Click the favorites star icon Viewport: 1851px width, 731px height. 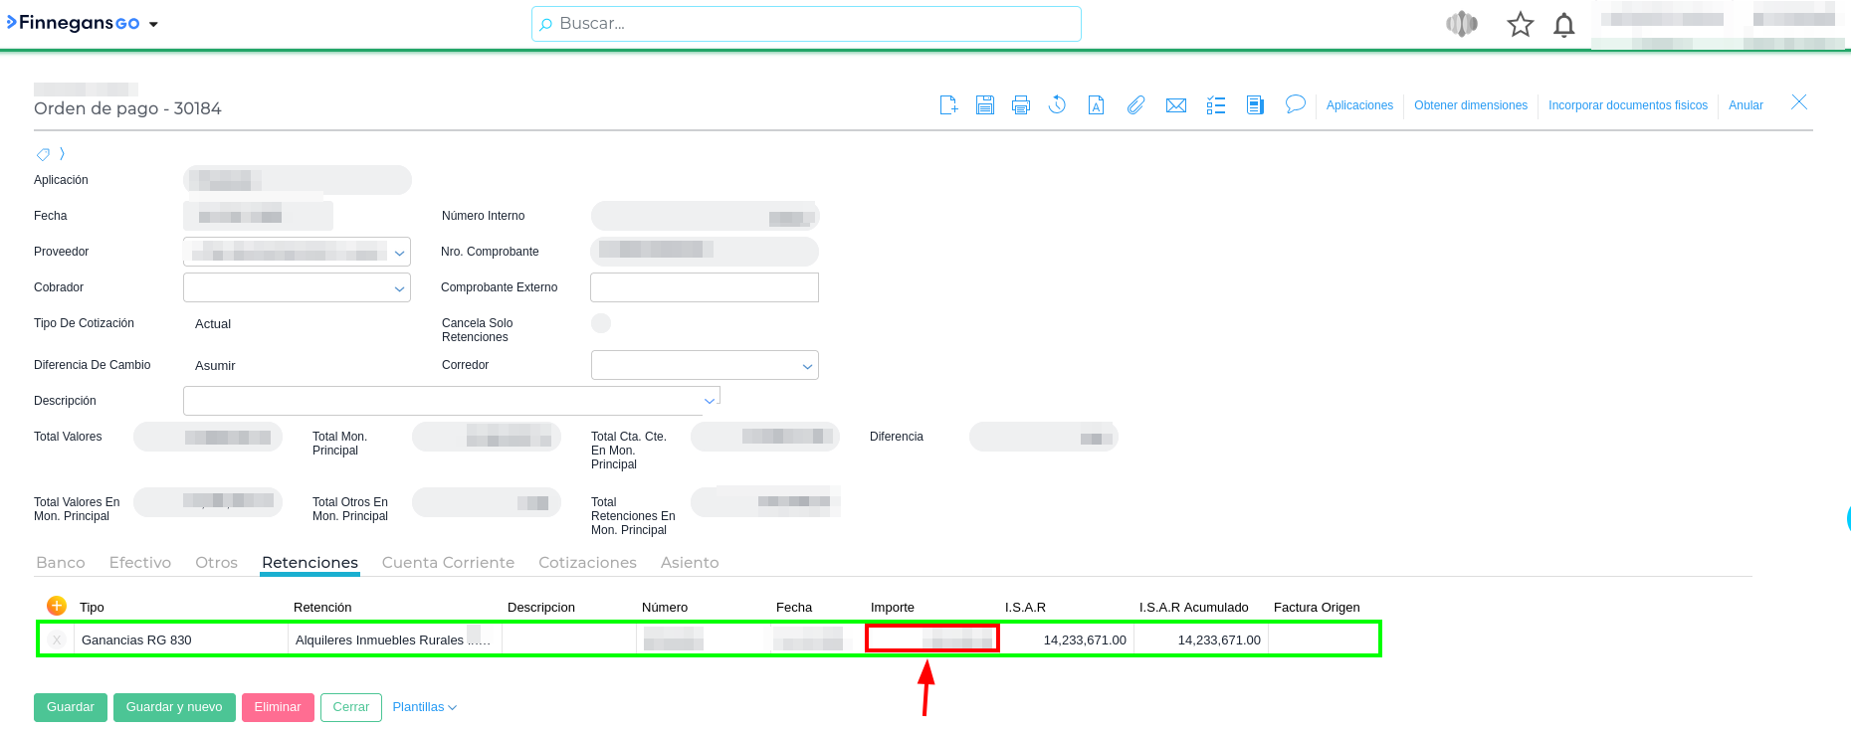[x=1521, y=24]
